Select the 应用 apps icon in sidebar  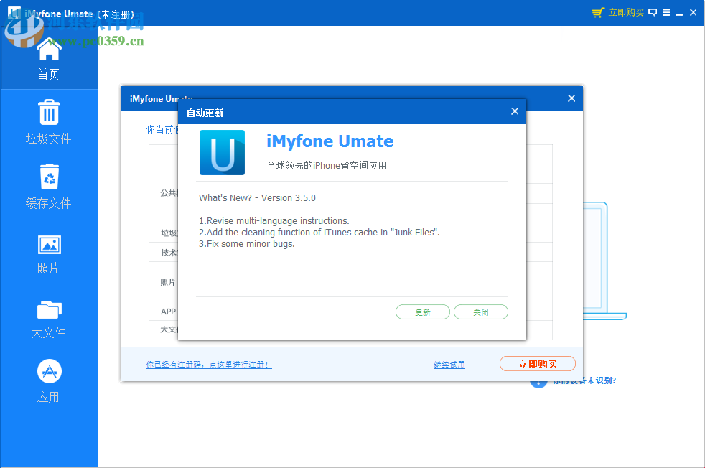click(x=47, y=371)
